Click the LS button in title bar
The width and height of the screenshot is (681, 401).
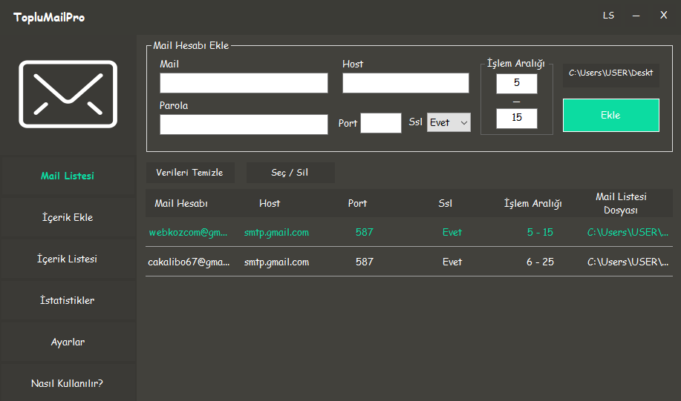[608, 15]
